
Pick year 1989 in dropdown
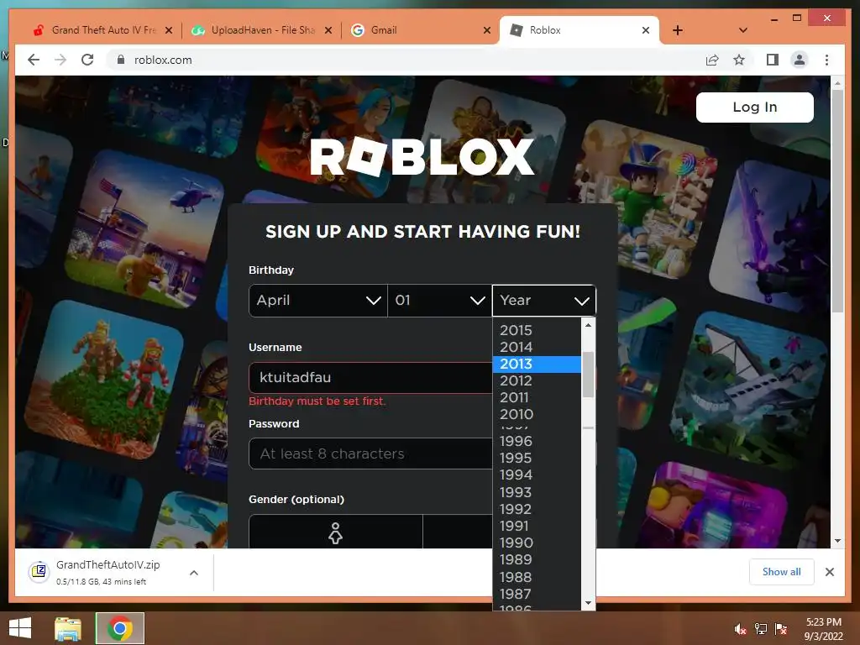537,560
